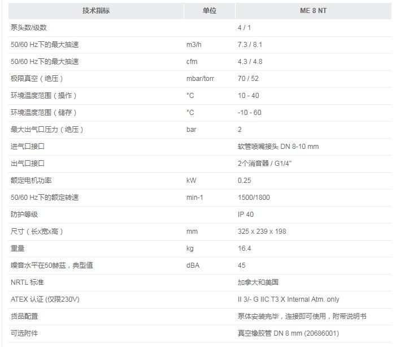Click the NRTL 标准 label
The height and width of the screenshot is (347, 396).
pos(27,282)
